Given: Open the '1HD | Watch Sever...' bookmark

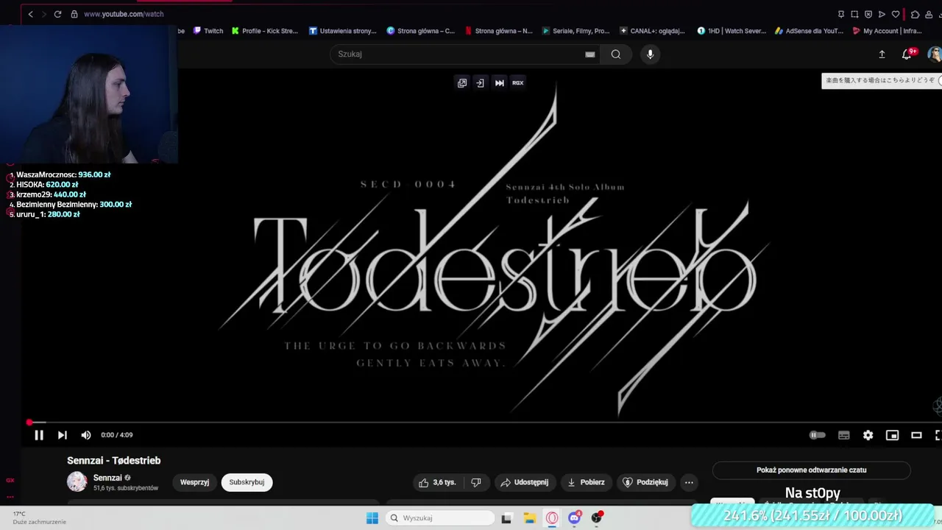Looking at the screenshot, I should click(732, 31).
